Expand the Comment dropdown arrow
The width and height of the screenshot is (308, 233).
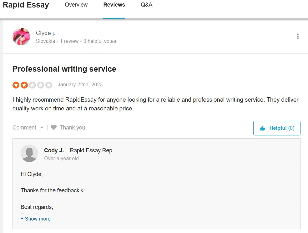coord(42,128)
